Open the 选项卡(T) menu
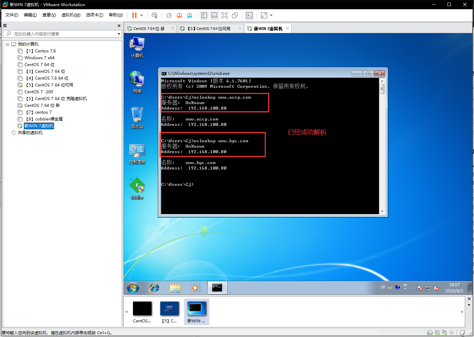 click(95, 15)
